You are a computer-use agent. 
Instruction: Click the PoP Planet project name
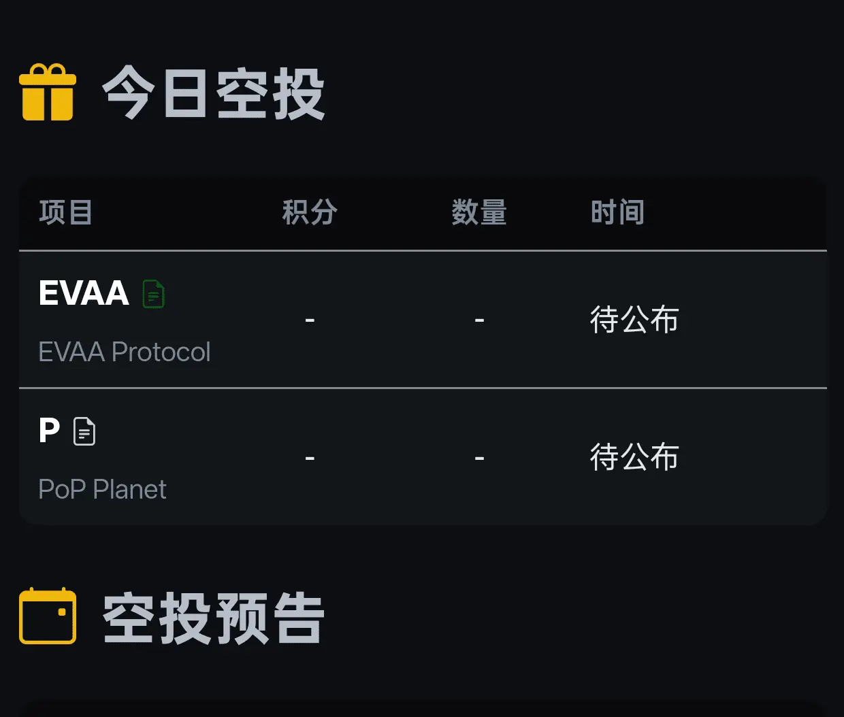pyautogui.click(x=102, y=489)
